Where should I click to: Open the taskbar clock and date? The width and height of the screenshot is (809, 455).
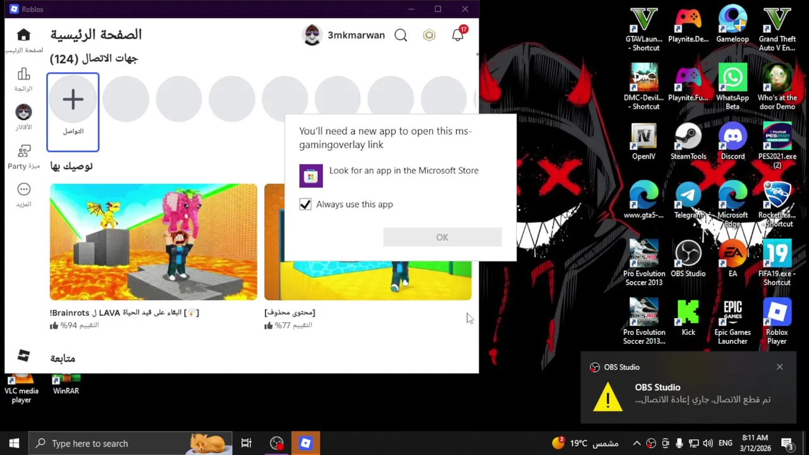click(x=754, y=443)
